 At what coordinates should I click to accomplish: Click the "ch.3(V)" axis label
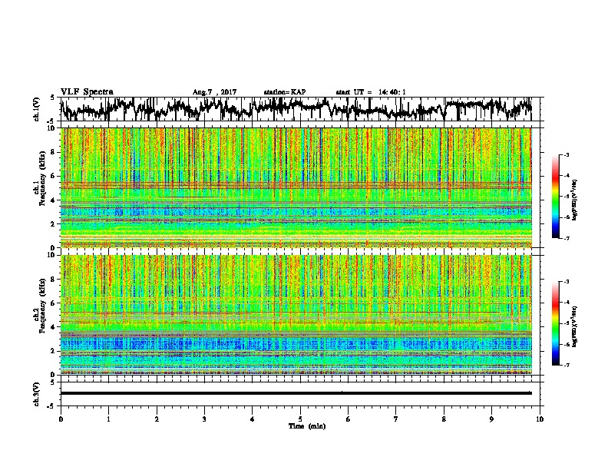(x=37, y=394)
